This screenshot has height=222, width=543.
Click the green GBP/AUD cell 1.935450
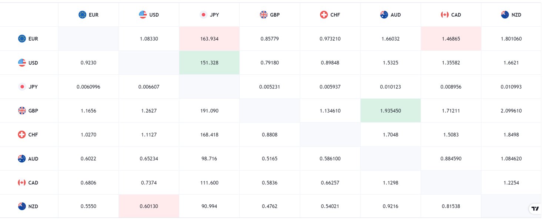click(x=390, y=111)
